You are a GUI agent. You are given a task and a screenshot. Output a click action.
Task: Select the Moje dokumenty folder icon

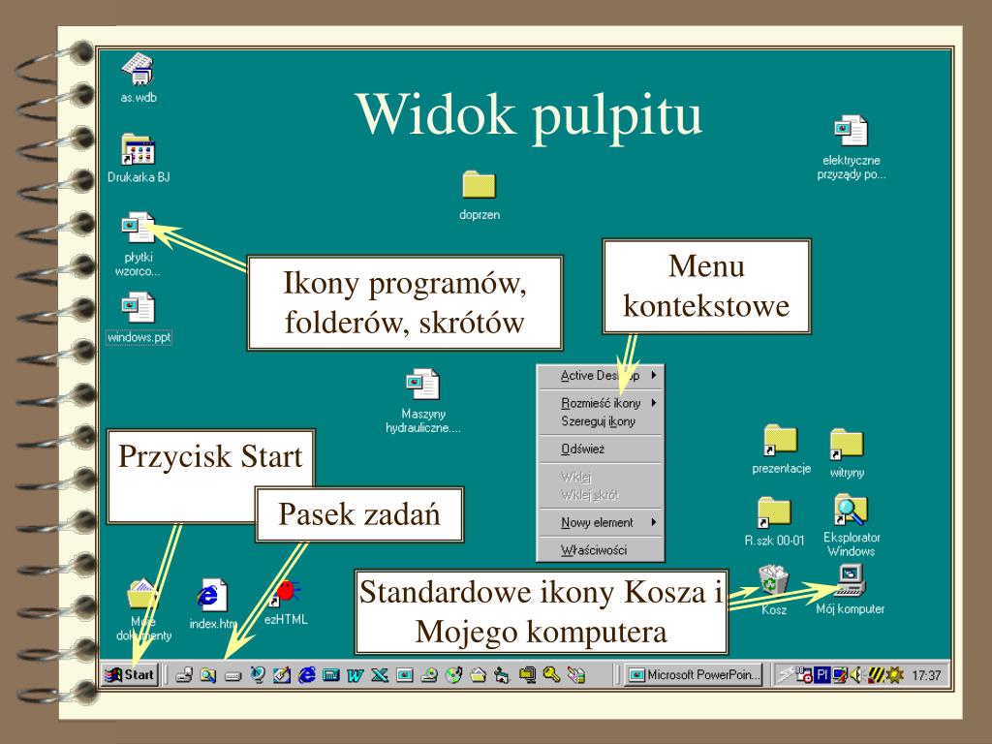click(143, 610)
